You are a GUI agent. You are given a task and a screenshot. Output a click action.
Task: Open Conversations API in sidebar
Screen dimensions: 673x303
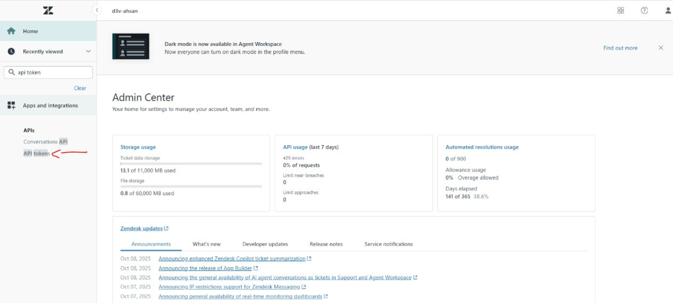pyautogui.click(x=45, y=142)
